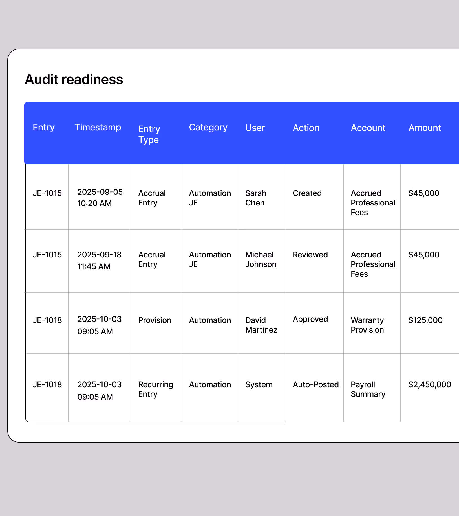Click the Reviewed action cell
Viewport: 459px width, 516px height.
310,255
